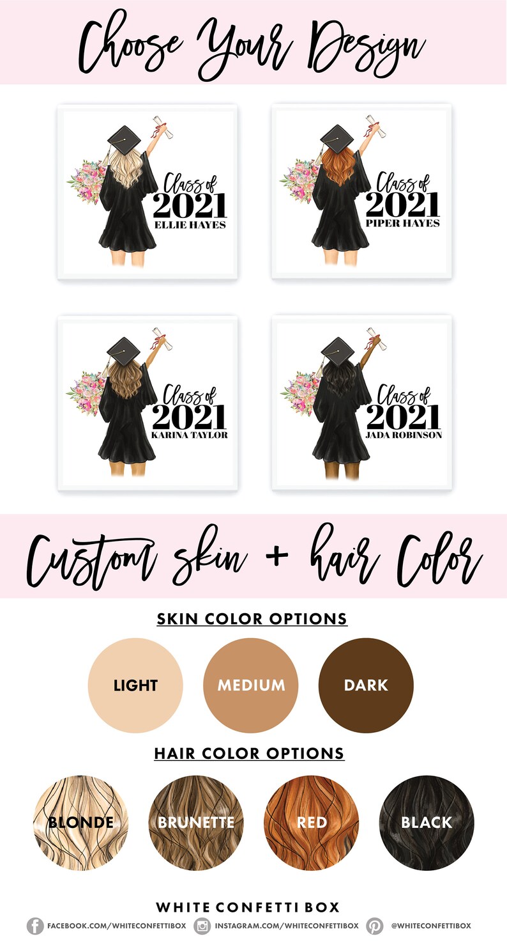
Task: Select the Dark skin color swatch
Action: click(366, 685)
